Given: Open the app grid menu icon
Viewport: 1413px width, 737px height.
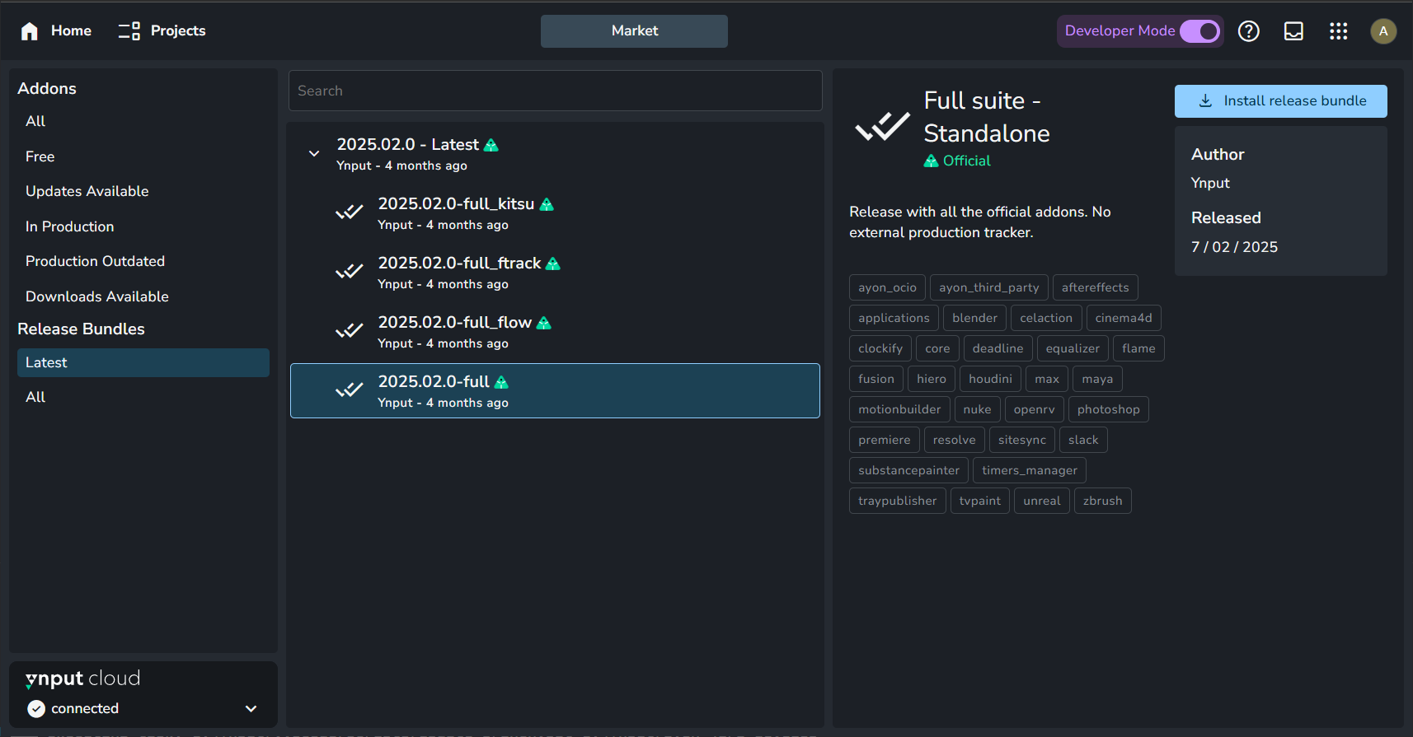Looking at the screenshot, I should click(x=1338, y=31).
